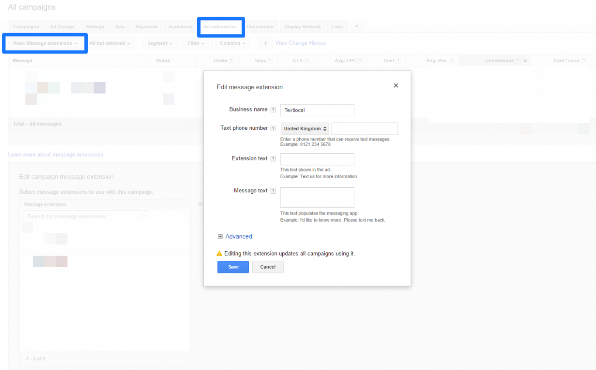Dismiss the Edit message extension dialog
Viewport: 596px width, 370px height.
click(x=396, y=85)
